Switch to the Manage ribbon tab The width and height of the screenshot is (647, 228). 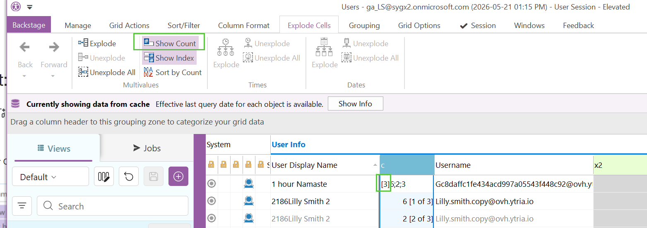coord(78,26)
